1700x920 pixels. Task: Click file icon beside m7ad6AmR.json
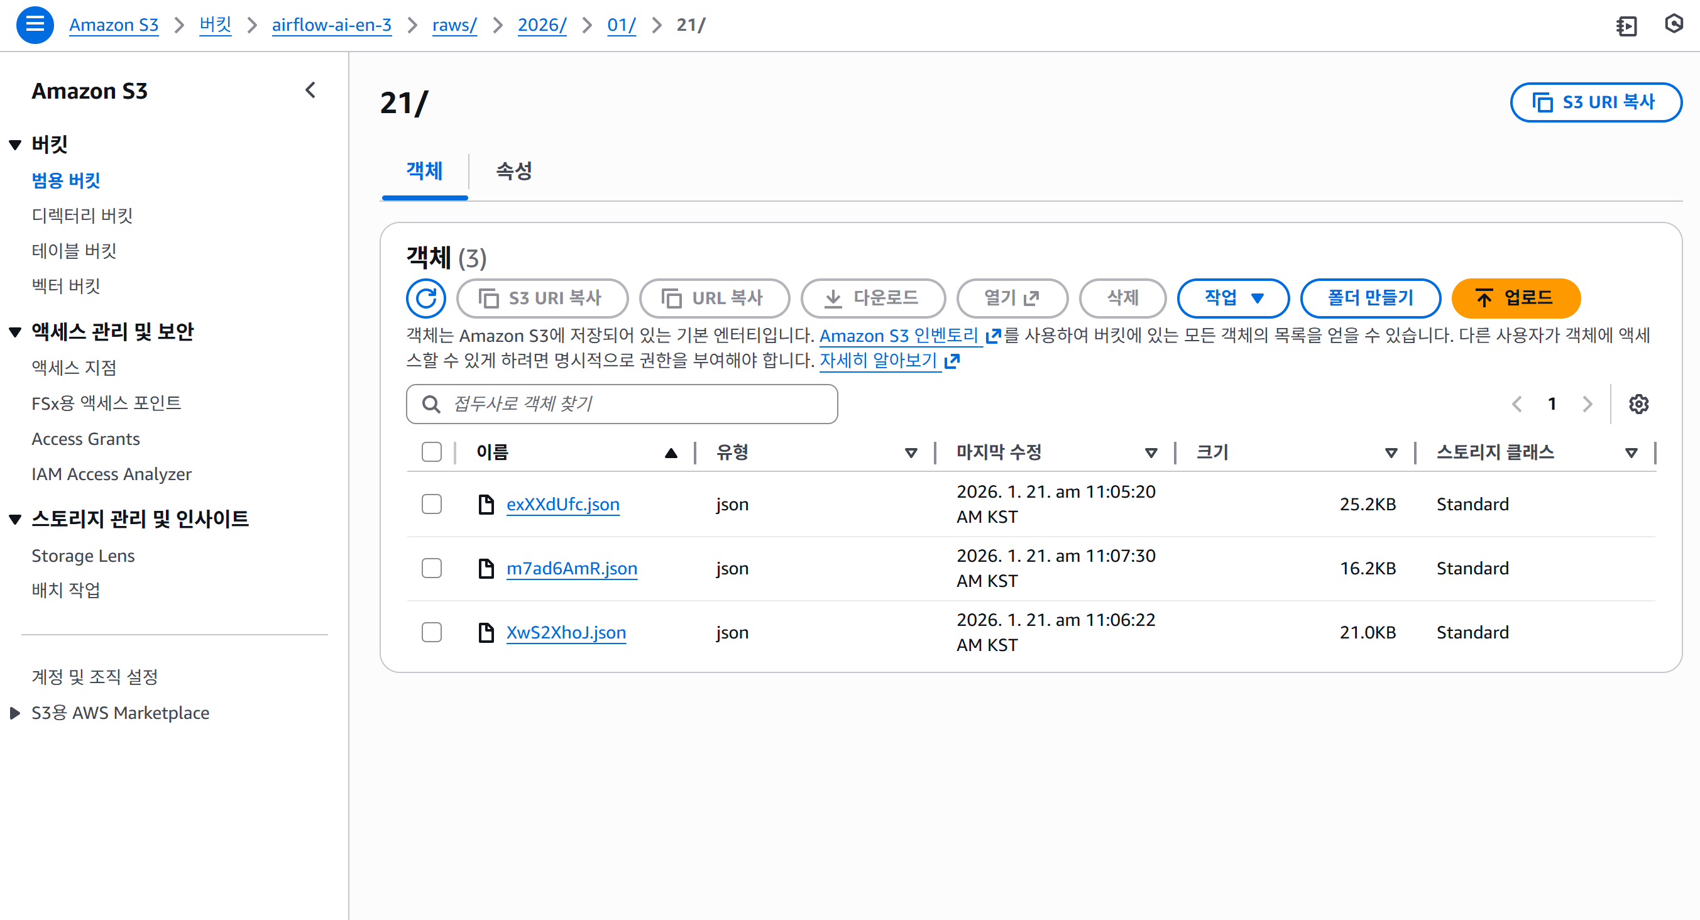(x=486, y=568)
